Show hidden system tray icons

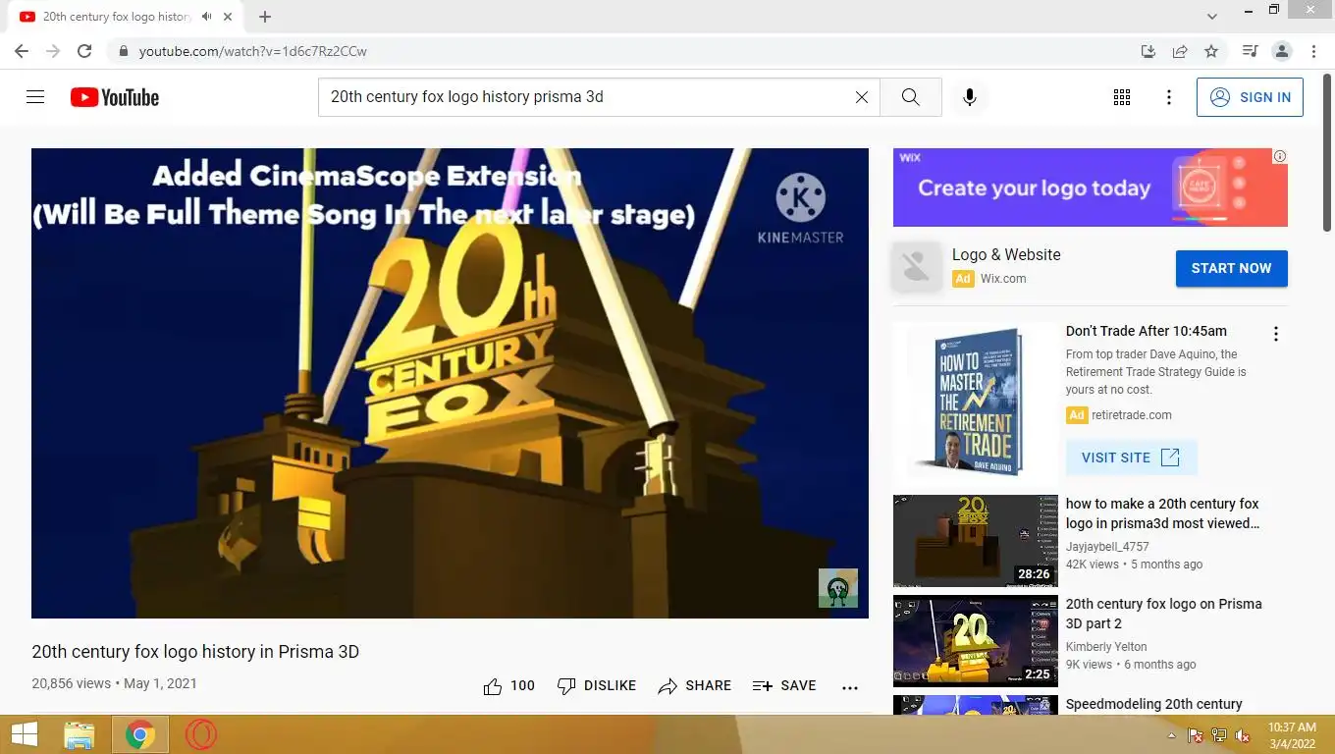point(1171,735)
